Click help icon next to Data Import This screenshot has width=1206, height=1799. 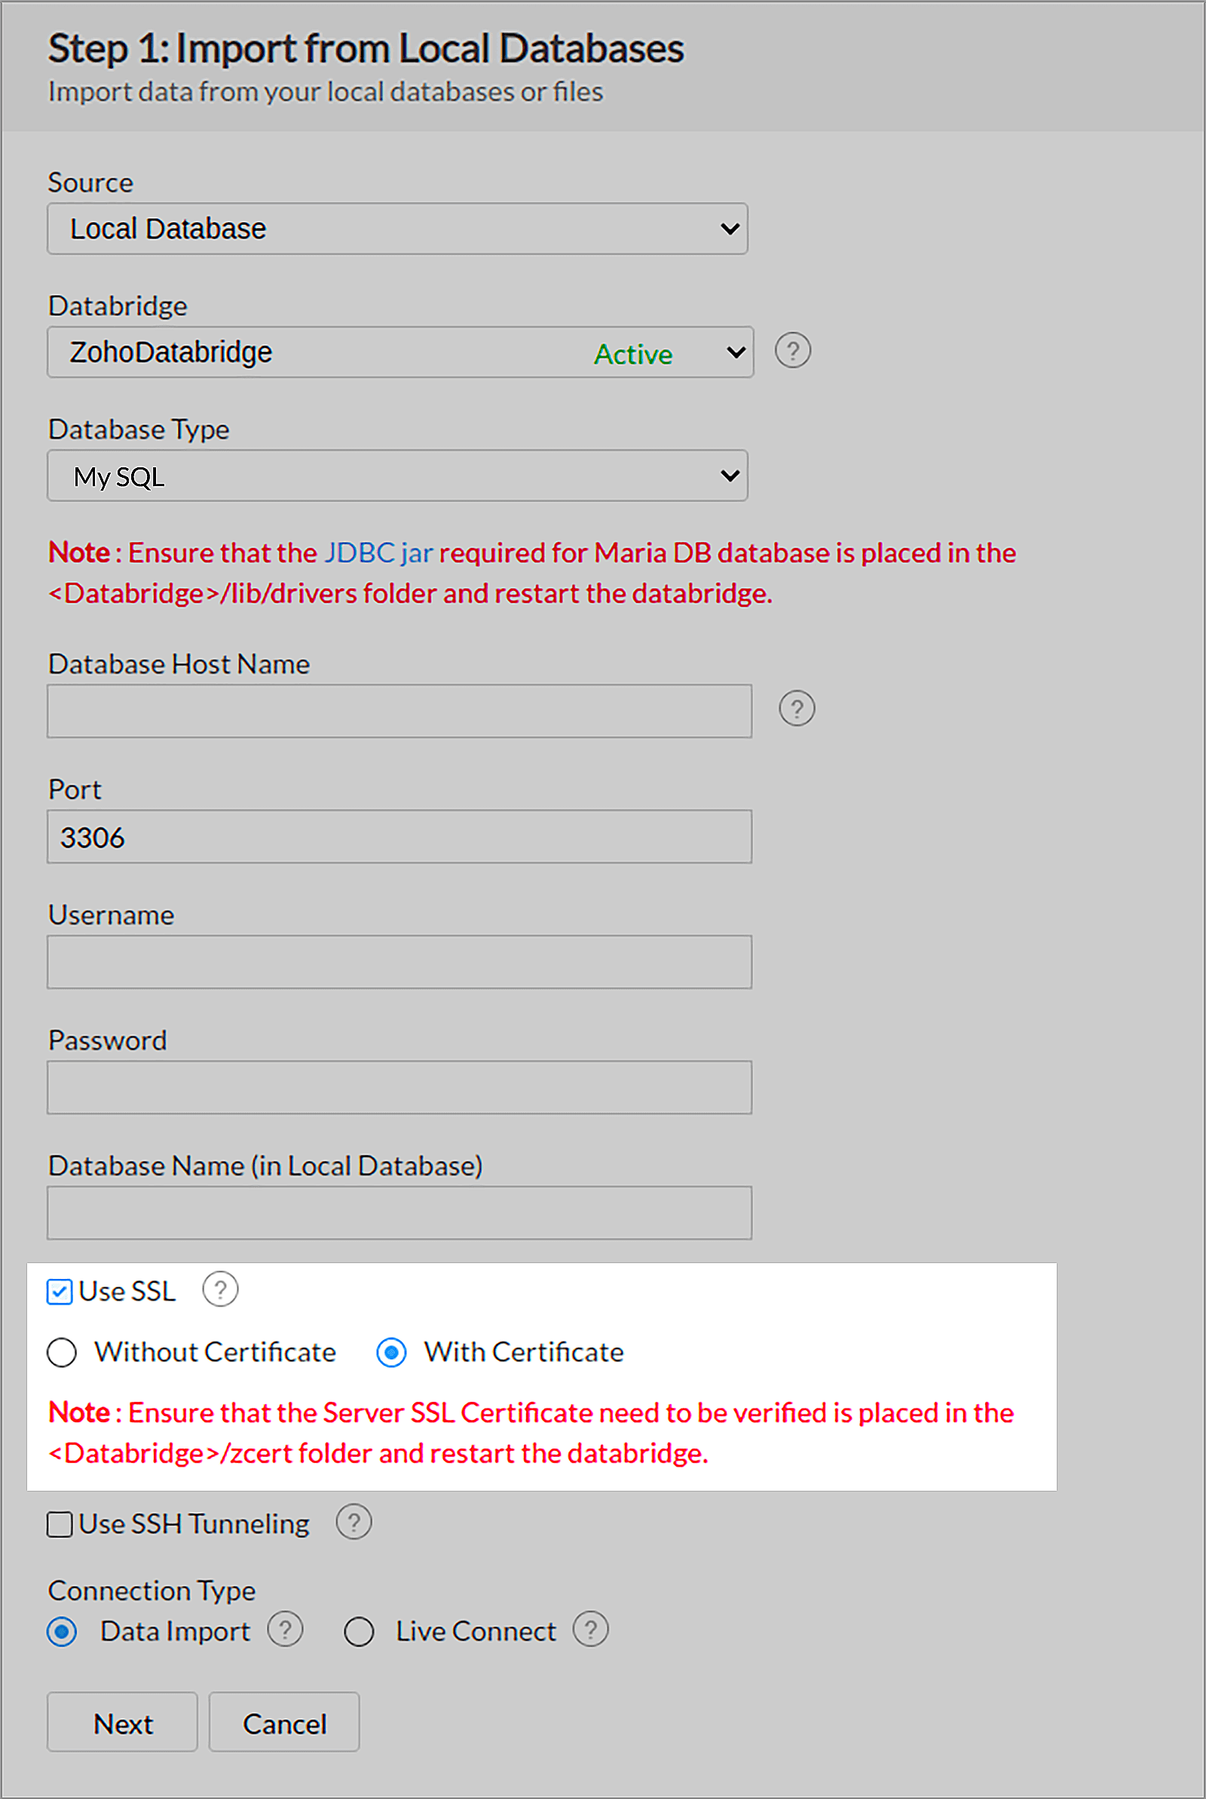pyautogui.click(x=286, y=1629)
